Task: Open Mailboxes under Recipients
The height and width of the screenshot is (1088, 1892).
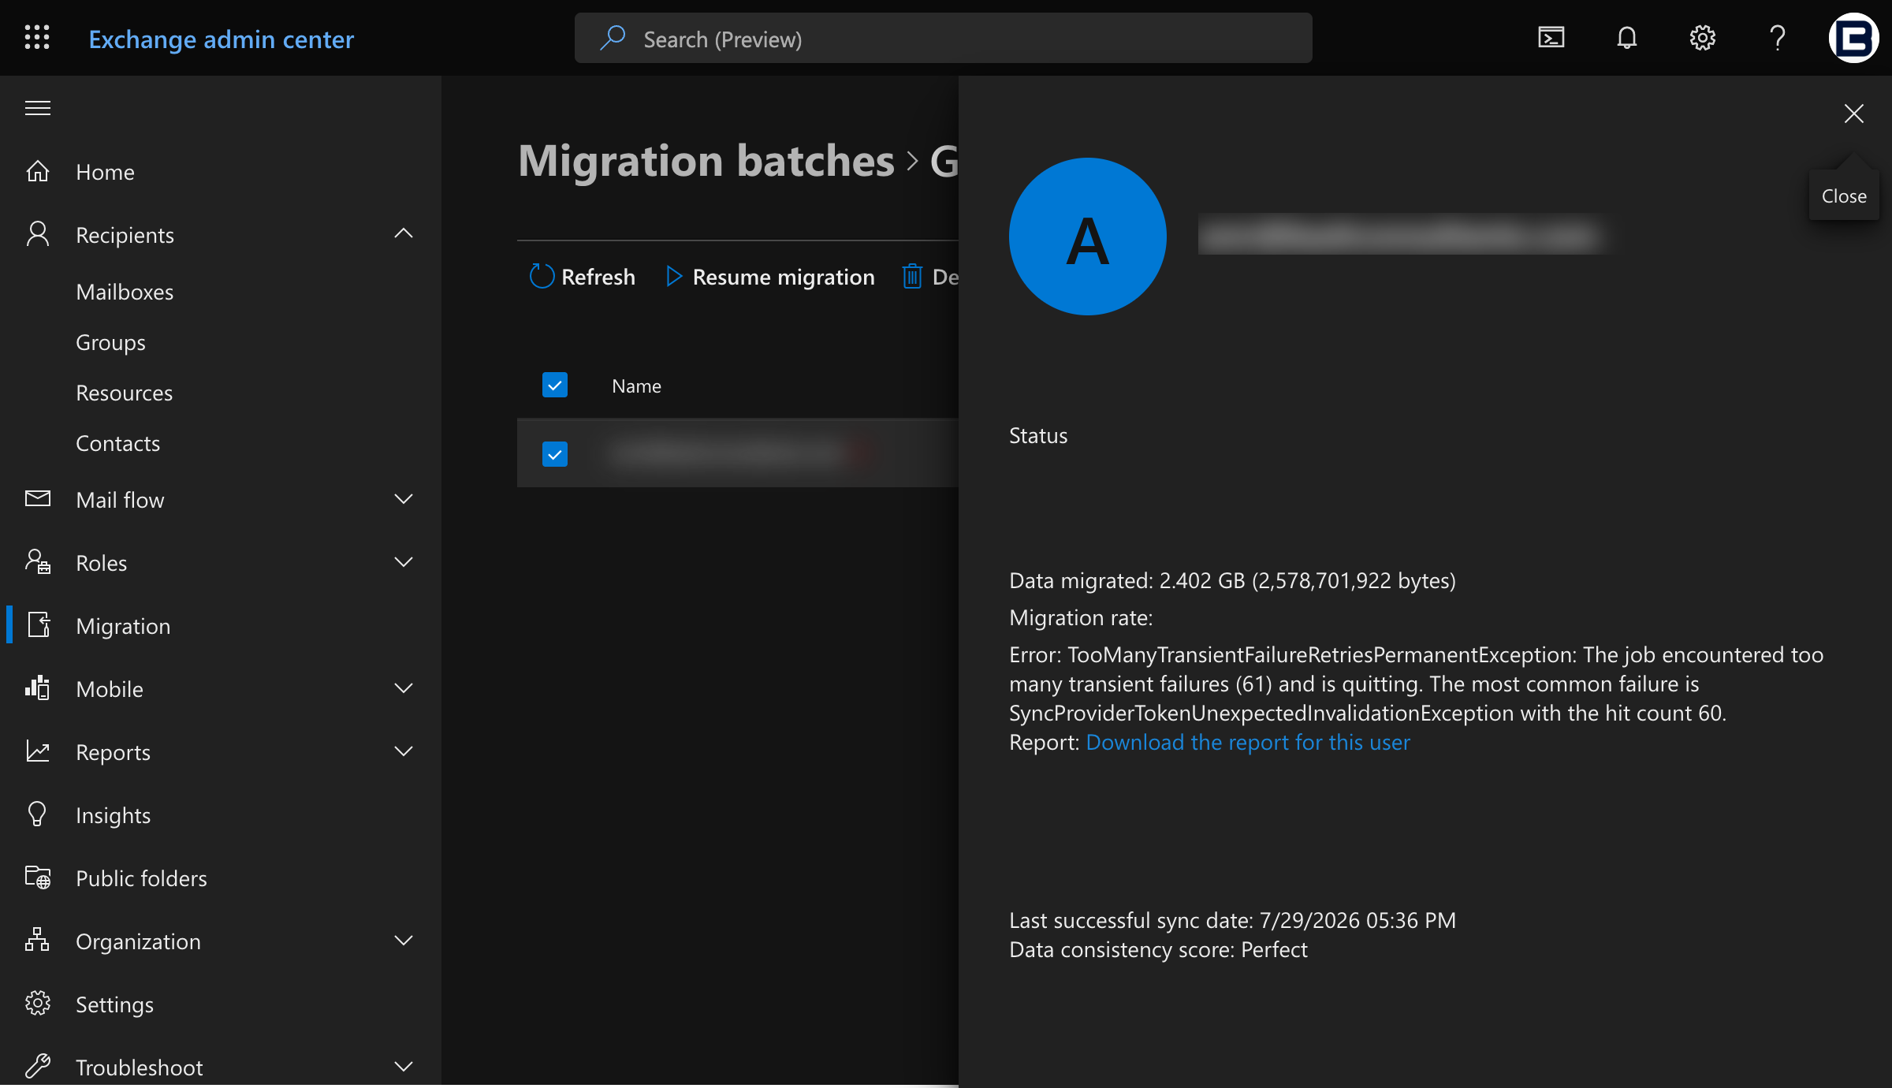Action: [125, 292]
